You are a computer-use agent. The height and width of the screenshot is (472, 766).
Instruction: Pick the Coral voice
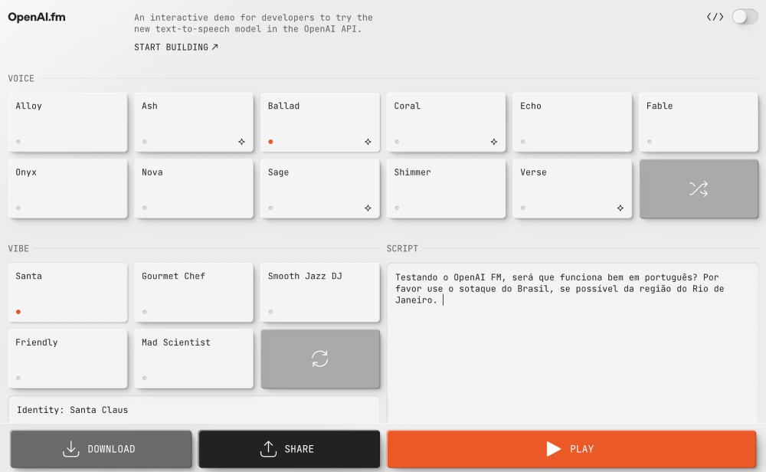(x=446, y=122)
